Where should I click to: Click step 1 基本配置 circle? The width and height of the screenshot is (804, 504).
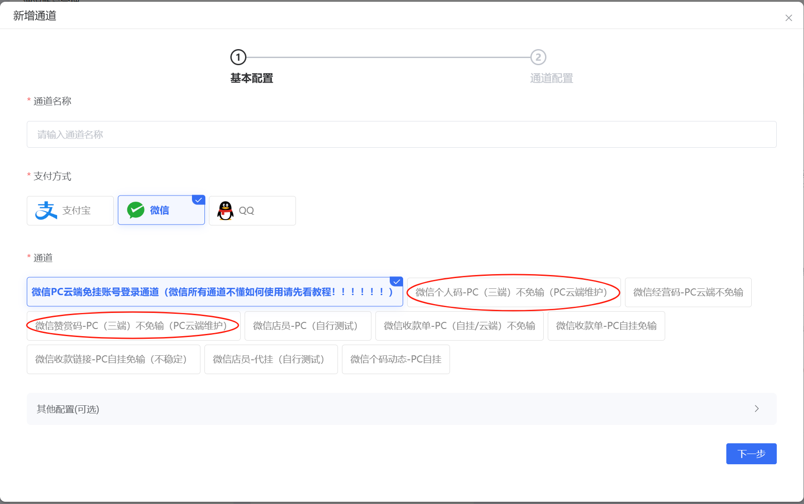(x=238, y=57)
